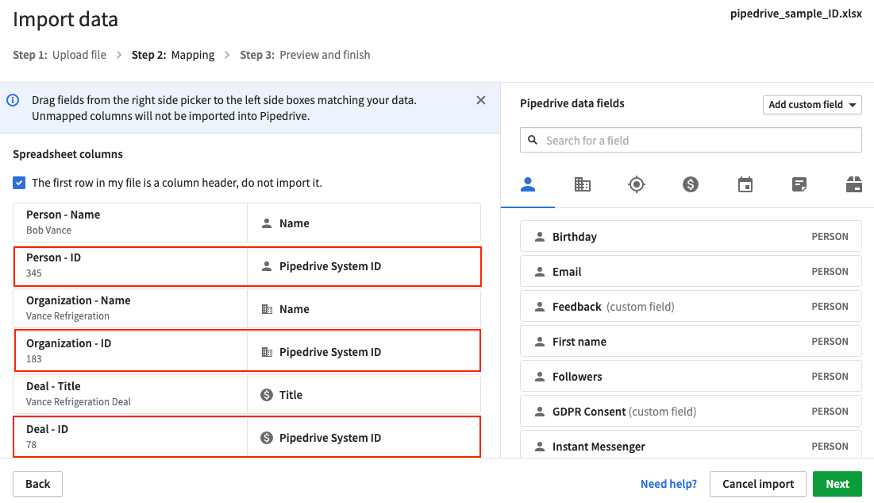Choose the Followers person field
The image size is (874, 503).
691,377
